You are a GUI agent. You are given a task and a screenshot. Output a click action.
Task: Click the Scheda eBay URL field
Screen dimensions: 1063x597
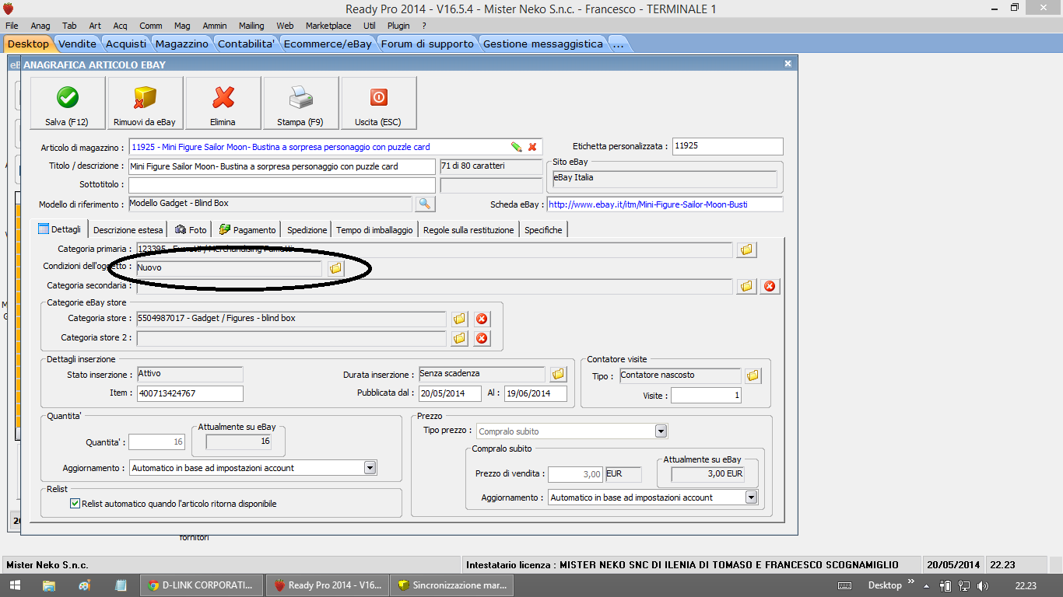coord(665,204)
